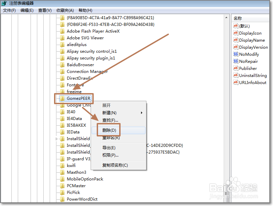
Task: Open the 新建(N) submenu arrow
Action: coord(142,113)
